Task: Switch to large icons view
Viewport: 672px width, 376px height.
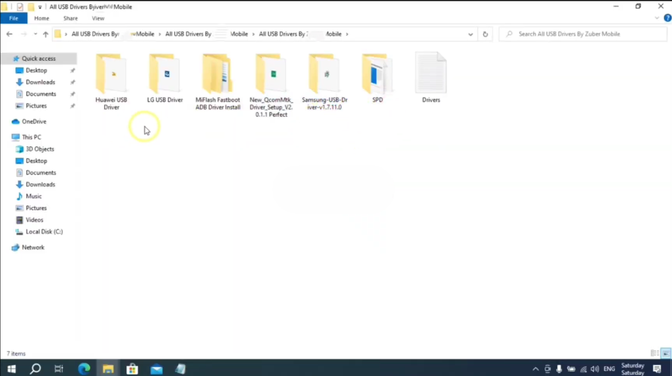Action: tap(666, 353)
